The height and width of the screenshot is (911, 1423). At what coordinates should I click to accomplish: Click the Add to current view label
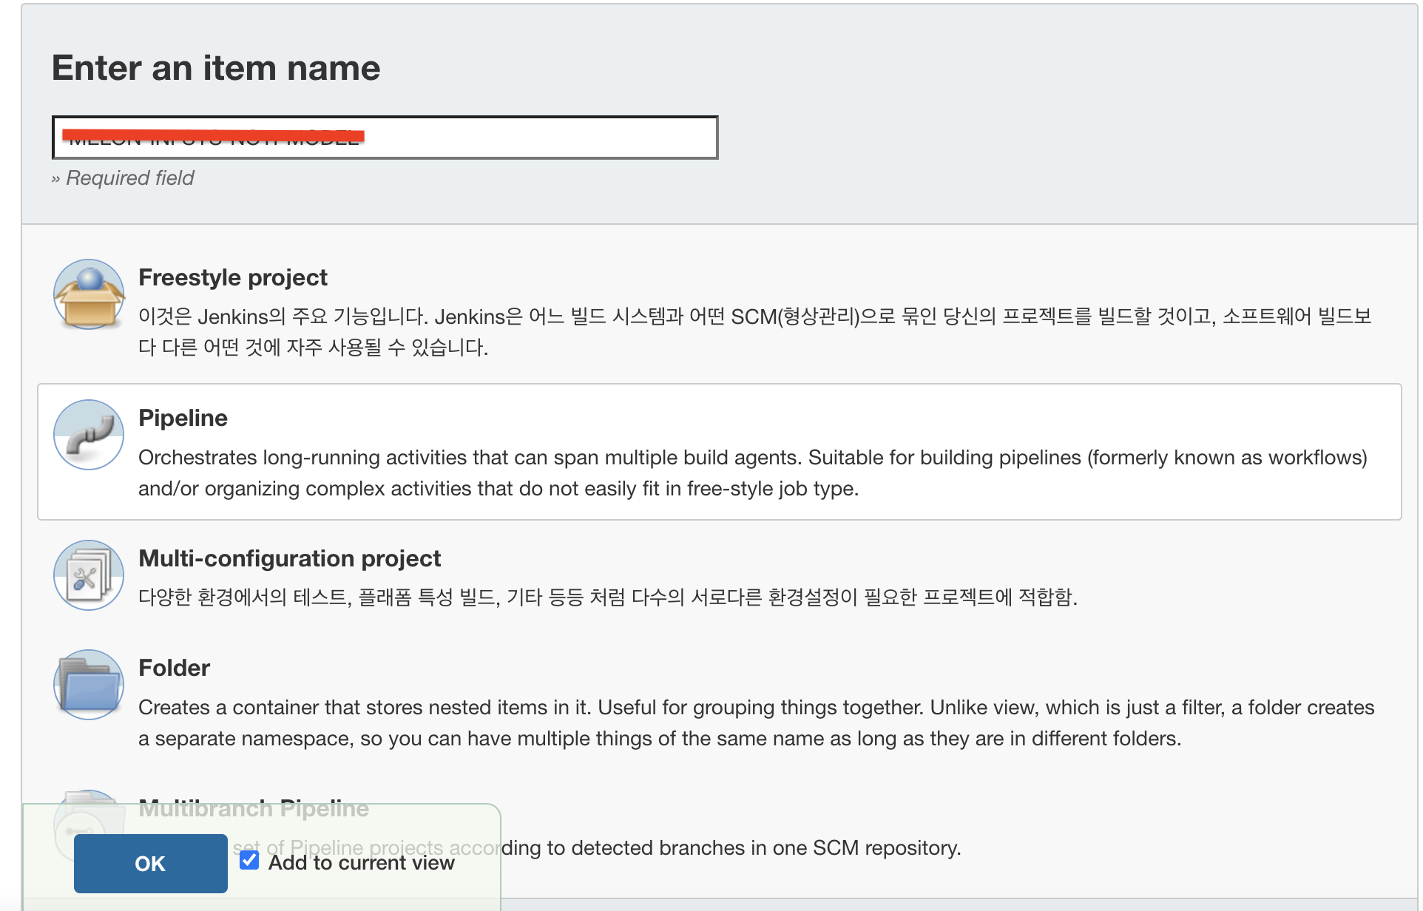click(x=361, y=863)
